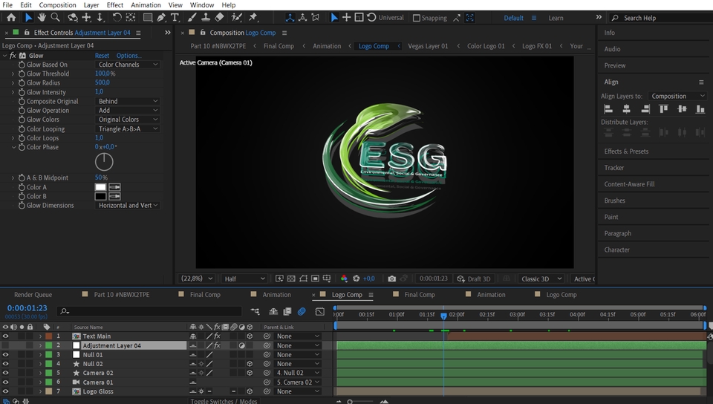Hide the Logo Gloss layer

tap(5, 391)
